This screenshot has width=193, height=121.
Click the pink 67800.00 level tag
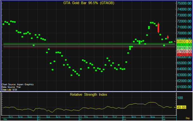[x=184, y=51]
